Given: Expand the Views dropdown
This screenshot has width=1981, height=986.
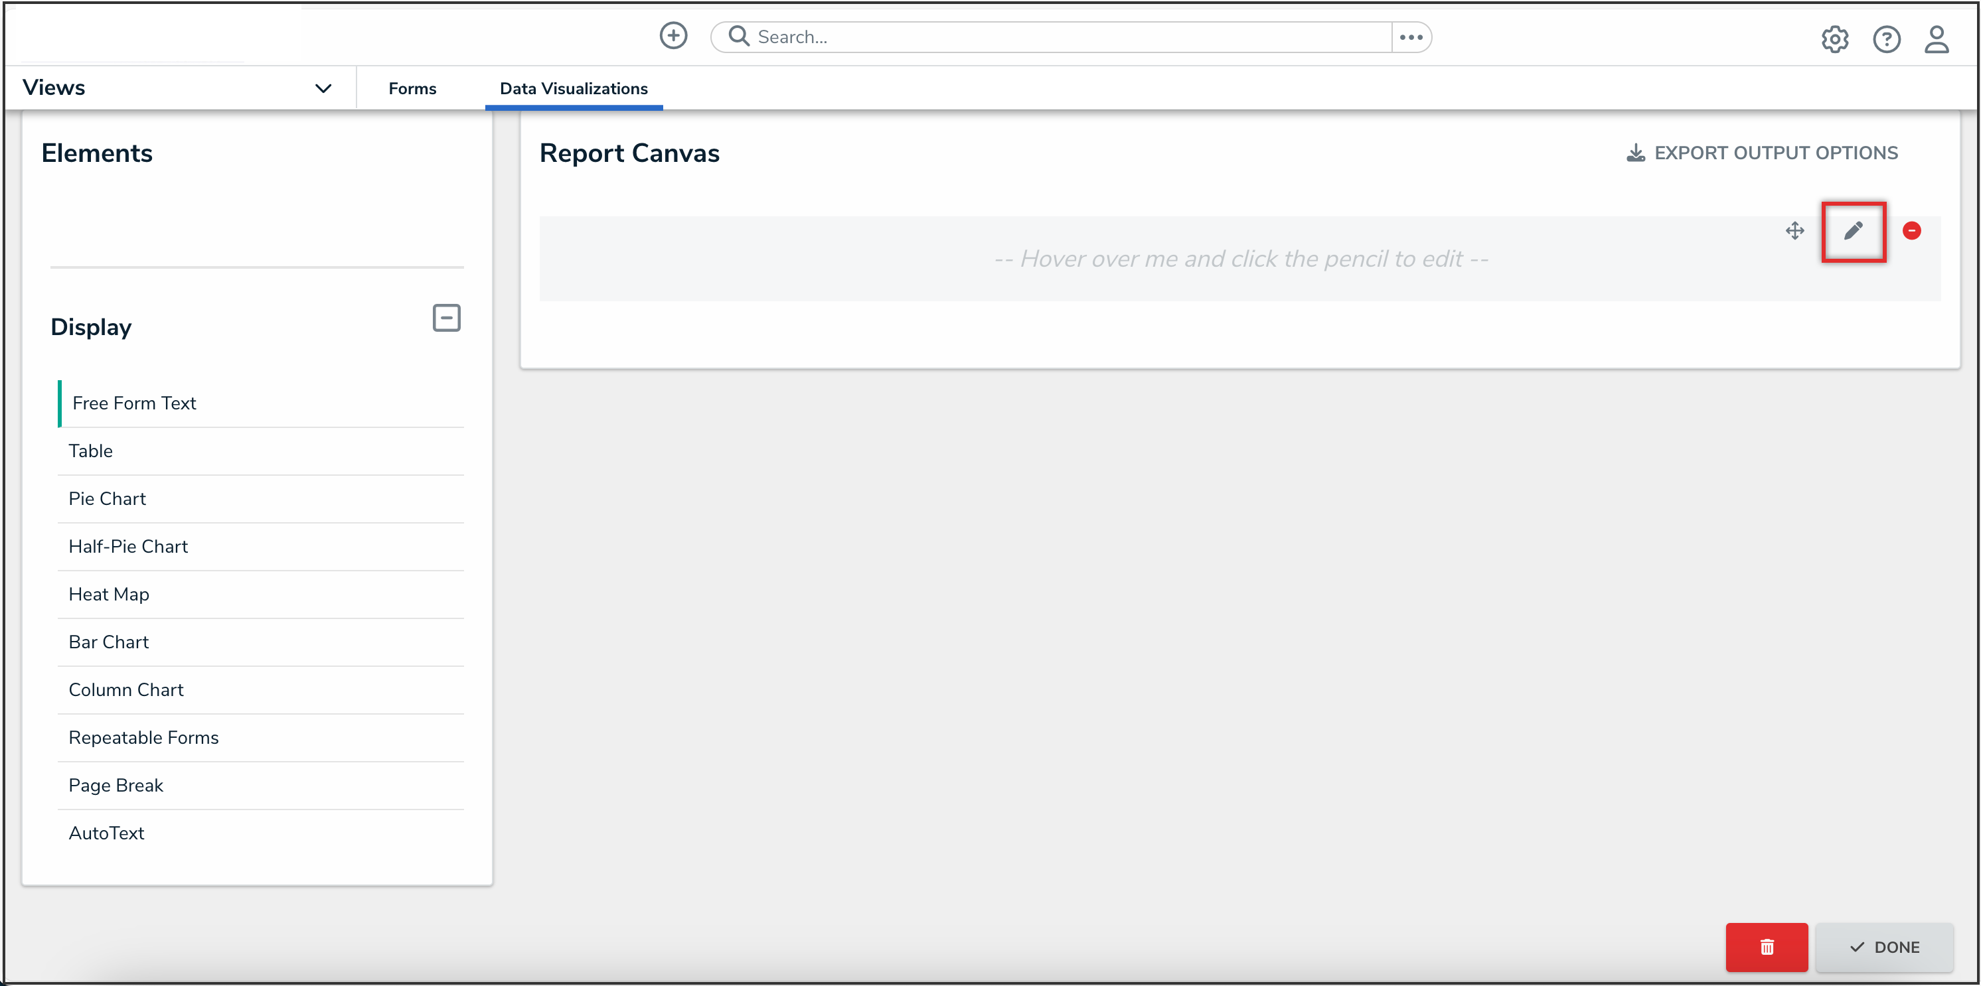Looking at the screenshot, I should [323, 88].
